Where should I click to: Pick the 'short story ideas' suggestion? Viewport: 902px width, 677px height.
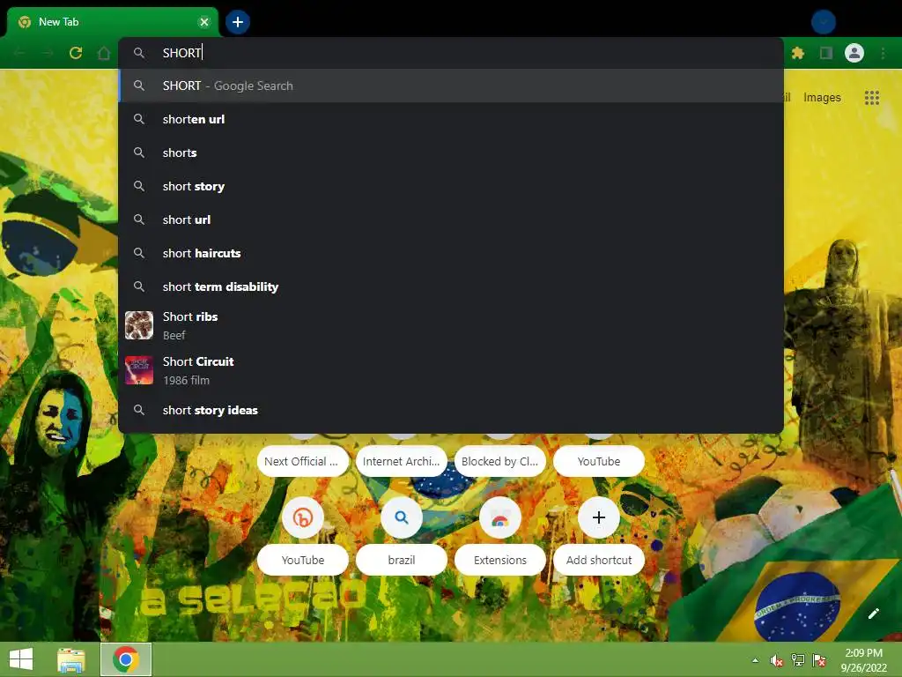(450, 410)
